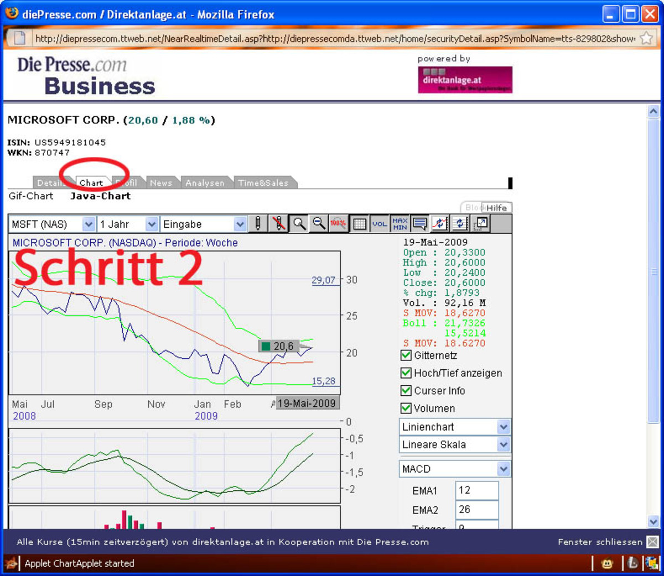Disable the Volumen checkbox

(x=406, y=409)
